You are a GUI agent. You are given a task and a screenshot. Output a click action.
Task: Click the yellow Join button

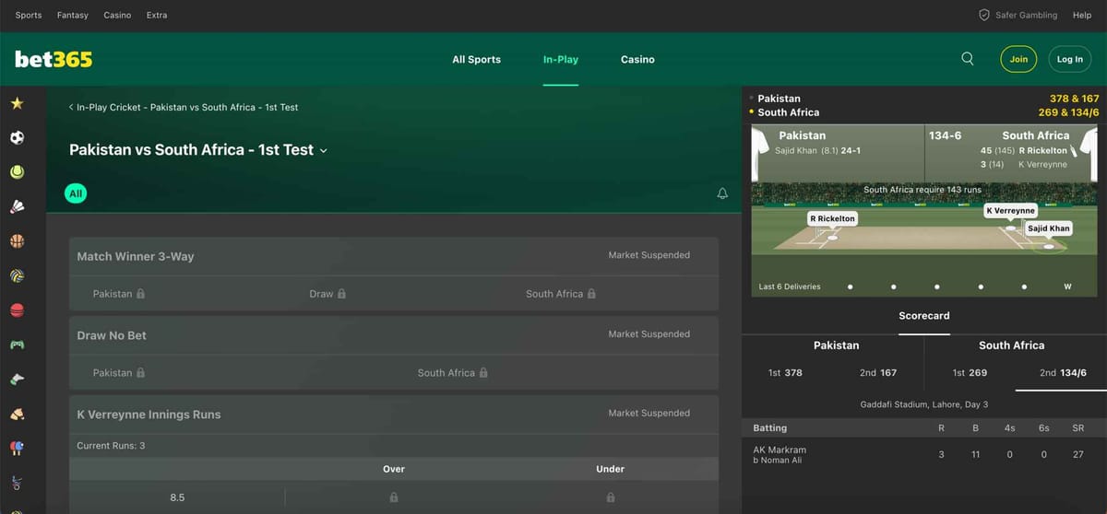point(1018,59)
